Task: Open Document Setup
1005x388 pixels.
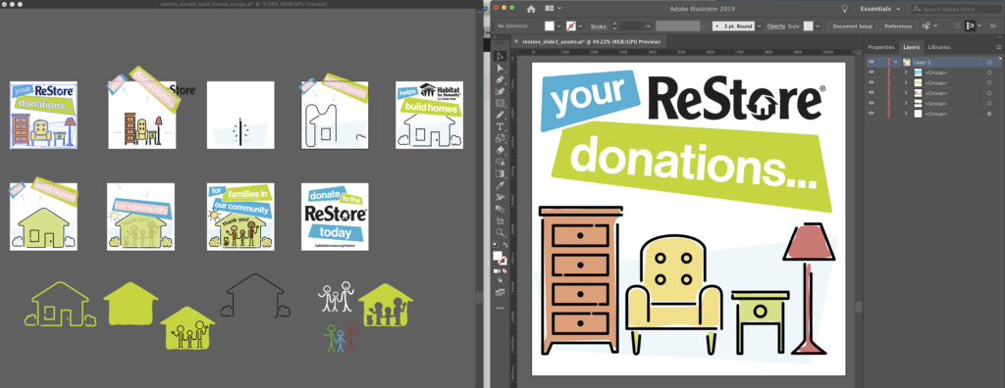Action: coord(852,26)
